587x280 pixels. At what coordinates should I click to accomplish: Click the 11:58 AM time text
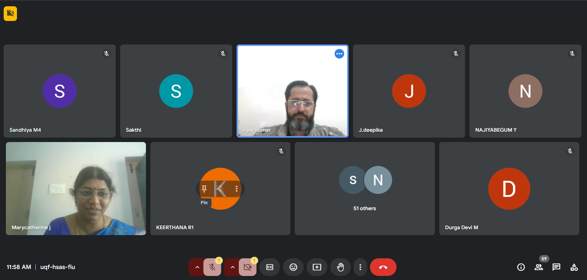(x=19, y=267)
